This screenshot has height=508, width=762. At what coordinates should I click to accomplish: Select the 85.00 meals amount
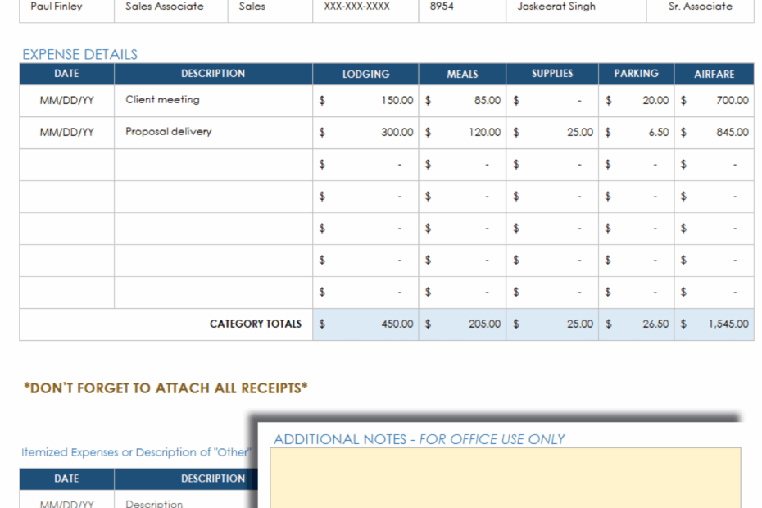pyautogui.click(x=488, y=101)
